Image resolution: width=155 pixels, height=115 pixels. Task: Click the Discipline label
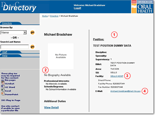coord(101,52)
